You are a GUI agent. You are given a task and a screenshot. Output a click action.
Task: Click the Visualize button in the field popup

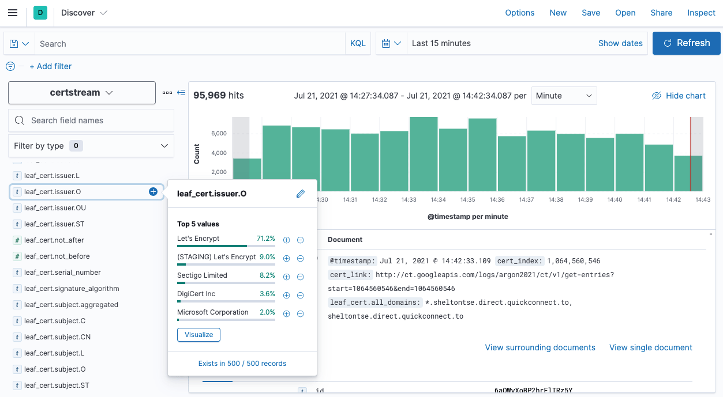tap(198, 334)
